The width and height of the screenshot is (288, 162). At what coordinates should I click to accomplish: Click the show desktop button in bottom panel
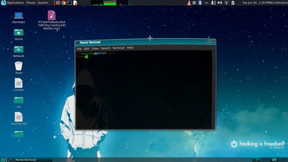(3, 160)
